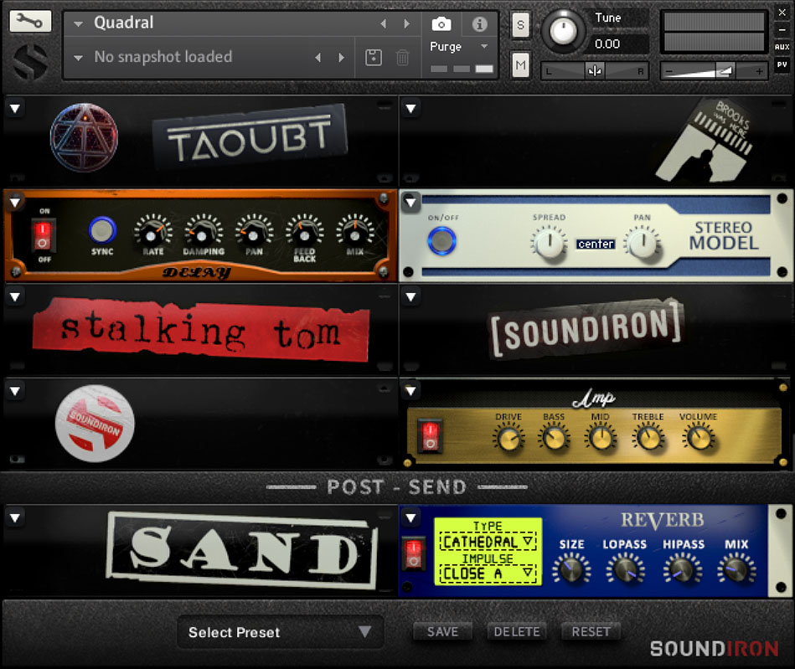Open the stalking tom slot menu arrow
The height and width of the screenshot is (669, 795).
[x=15, y=297]
